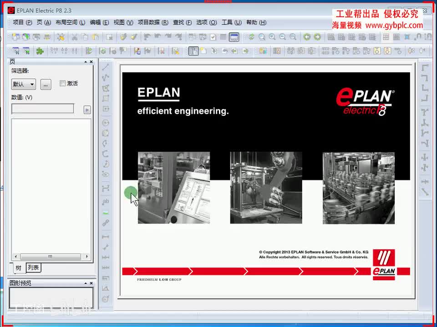Open the 页 (A) menu
The width and height of the screenshot is (437, 327).
click(44, 23)
